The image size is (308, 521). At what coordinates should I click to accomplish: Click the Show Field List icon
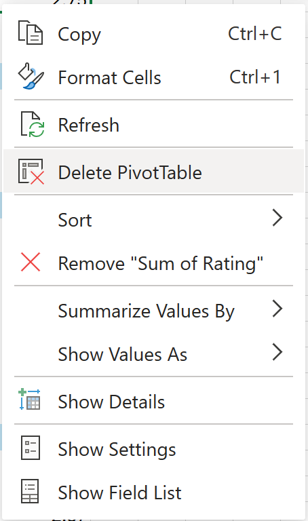[x=30, y=490]
